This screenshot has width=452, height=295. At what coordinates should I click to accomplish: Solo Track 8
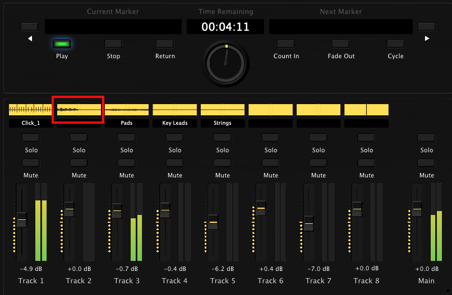[x=366, y=138]
